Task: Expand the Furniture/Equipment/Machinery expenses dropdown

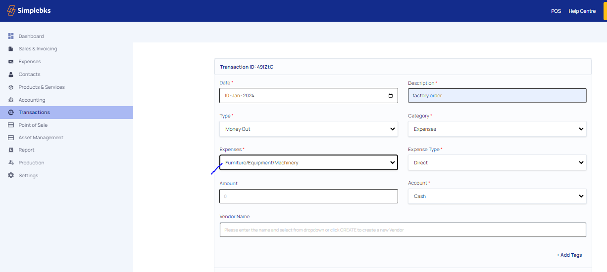Action: (x=308, y=162)
